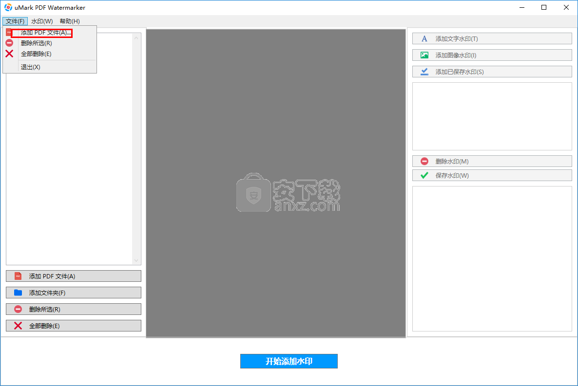Open the 文件(F) menu
Viewport: 578px width, 386px height.
click(x=15, y=21)
